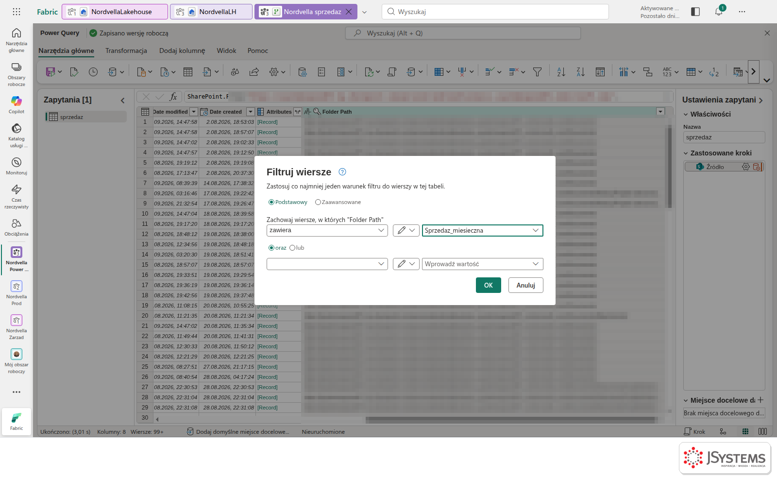Click the help icon next to Filtruj wiersze
The width and height of the screenshot is (777, 478).
point(342,171)
